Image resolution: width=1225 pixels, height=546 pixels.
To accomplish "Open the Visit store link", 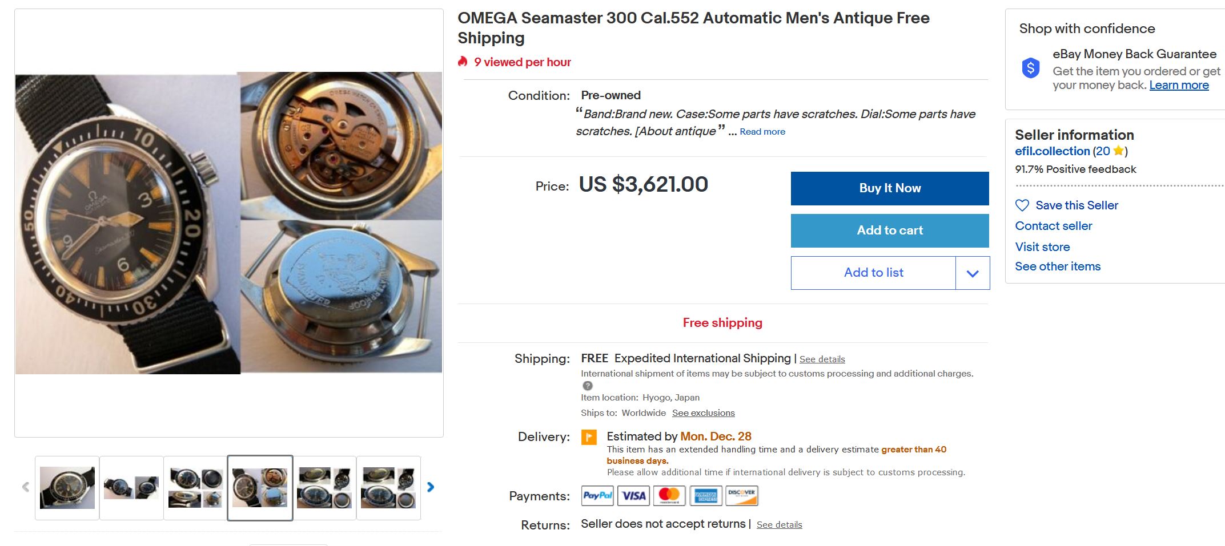I will pos(1042,247).
